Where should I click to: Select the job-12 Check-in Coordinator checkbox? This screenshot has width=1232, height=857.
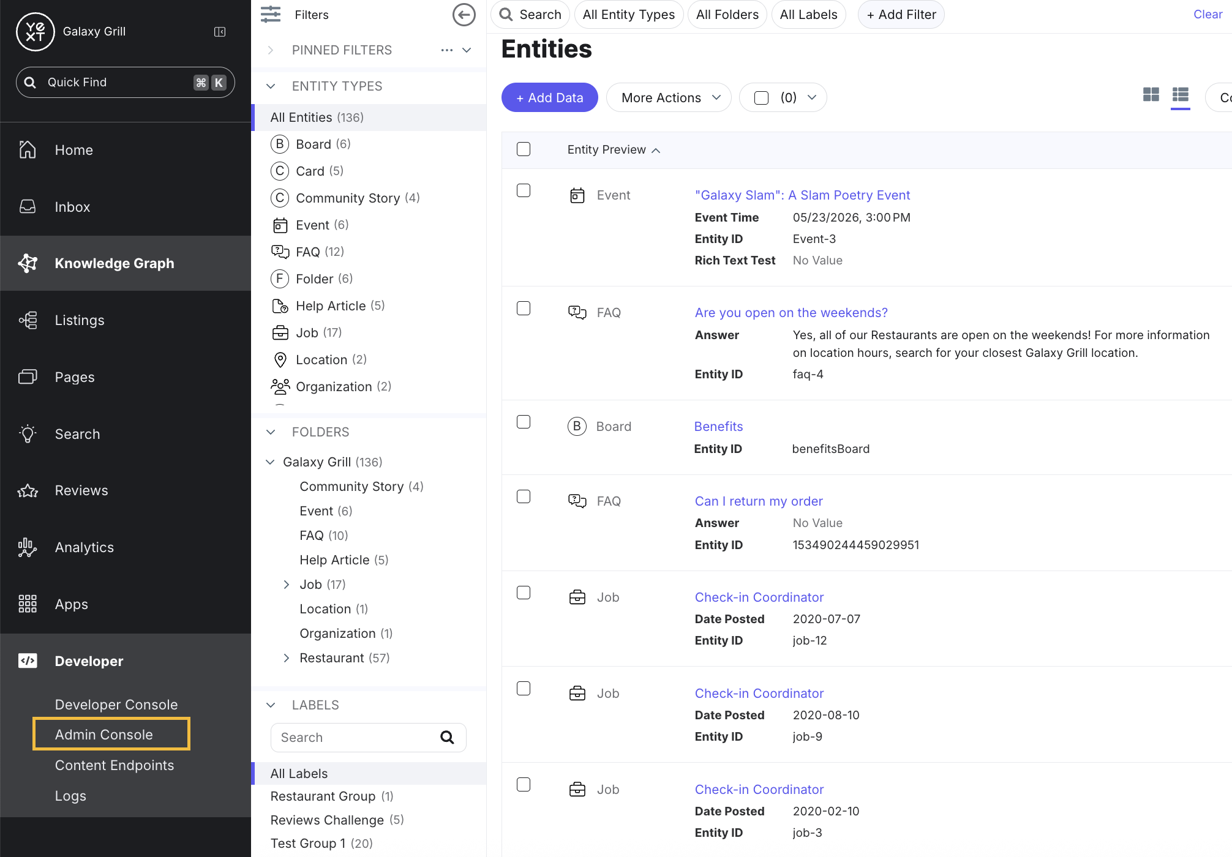tap(524, 593)
